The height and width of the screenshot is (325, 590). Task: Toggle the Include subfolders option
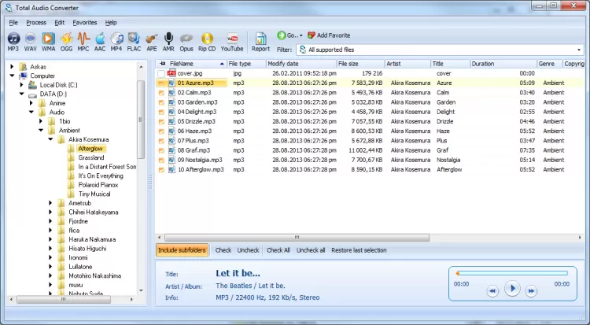point(183,250)
